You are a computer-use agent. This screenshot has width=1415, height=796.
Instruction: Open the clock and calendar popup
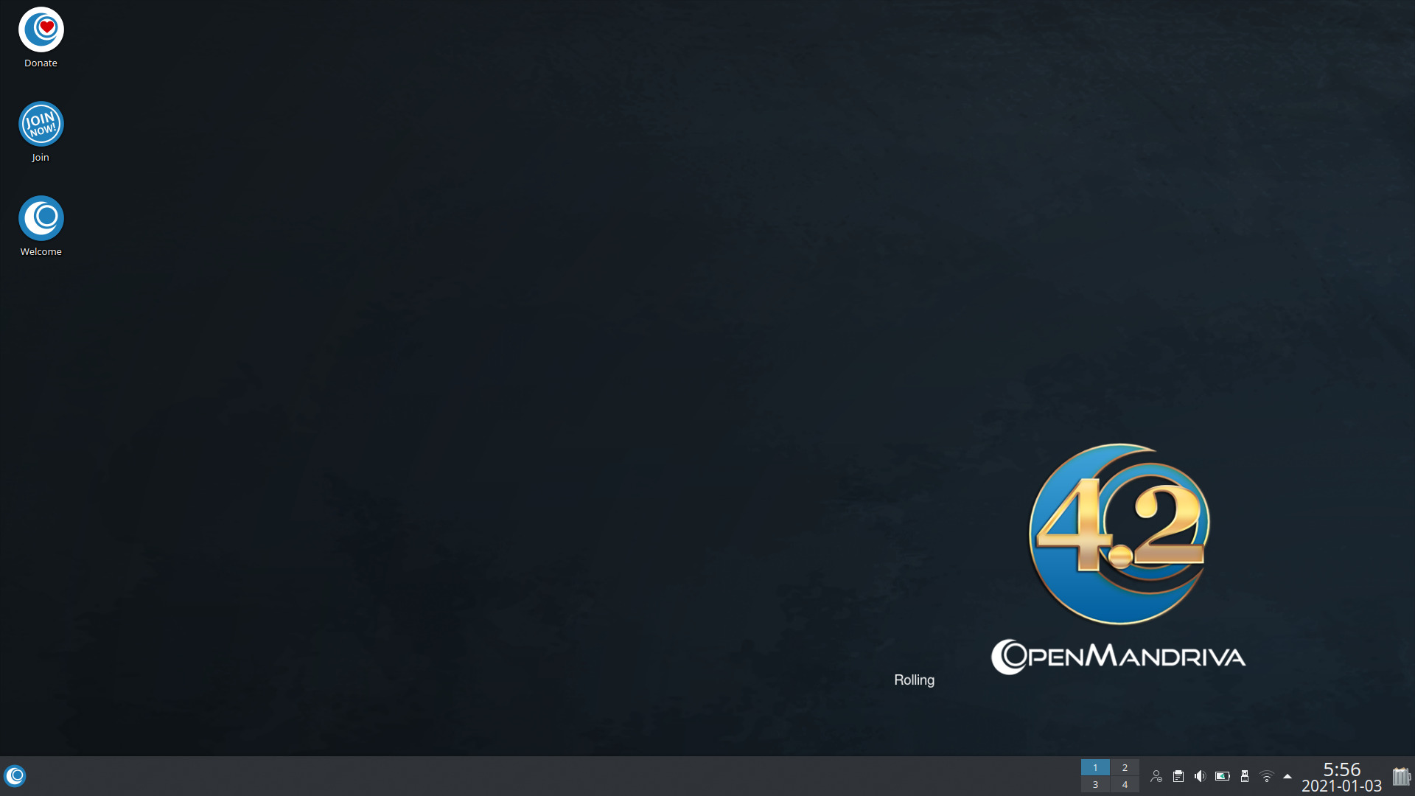pos(1341,776)
